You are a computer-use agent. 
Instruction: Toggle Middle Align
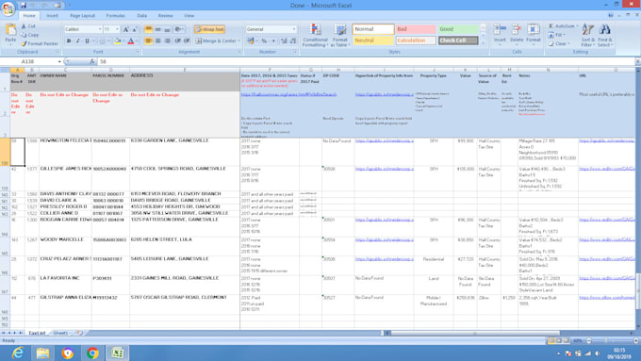click(x=157, y=29)
